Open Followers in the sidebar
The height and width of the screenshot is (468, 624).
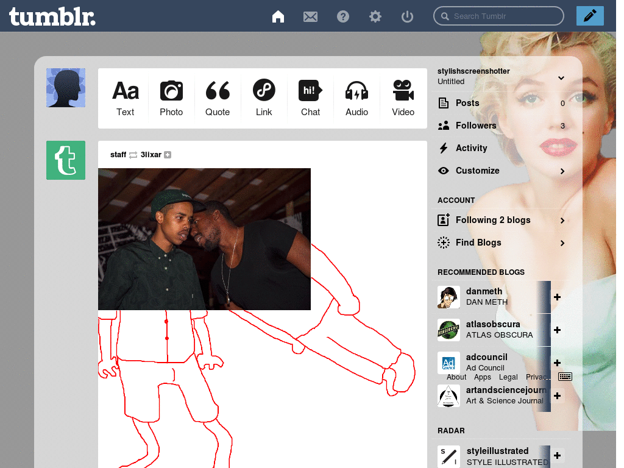click(x=502, y=126)
